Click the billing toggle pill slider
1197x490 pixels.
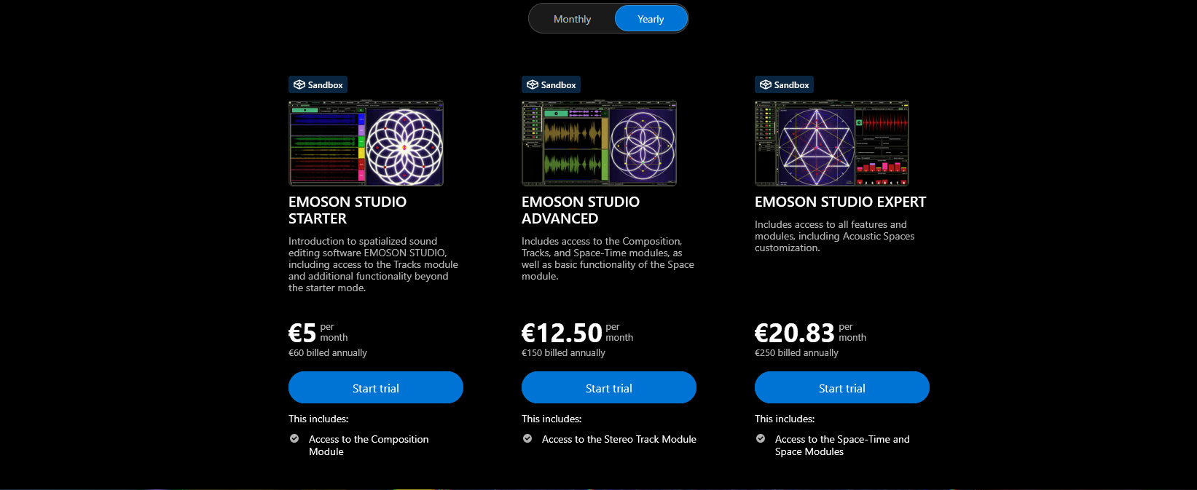coord(650,18)
